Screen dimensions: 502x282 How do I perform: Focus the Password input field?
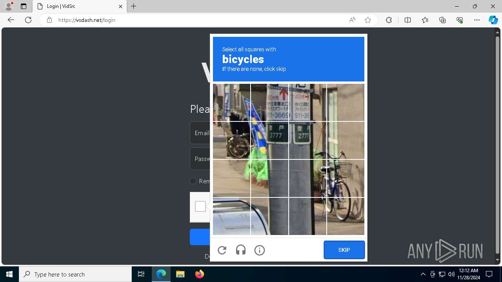click(x=200, y=159)
